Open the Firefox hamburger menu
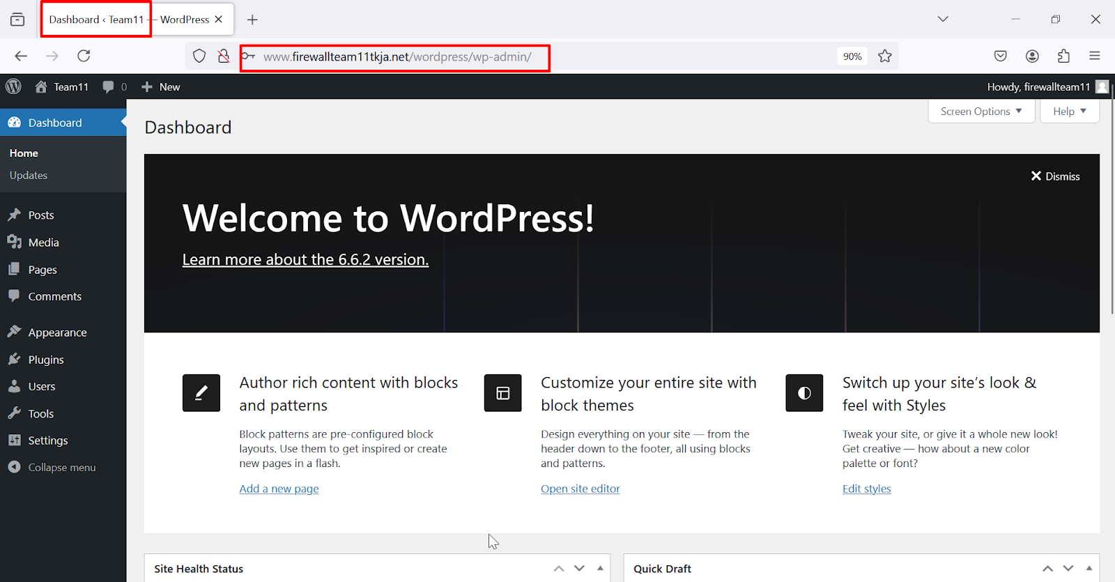The height and width of the screenshot is (582, 1115). click(1095, 56)
